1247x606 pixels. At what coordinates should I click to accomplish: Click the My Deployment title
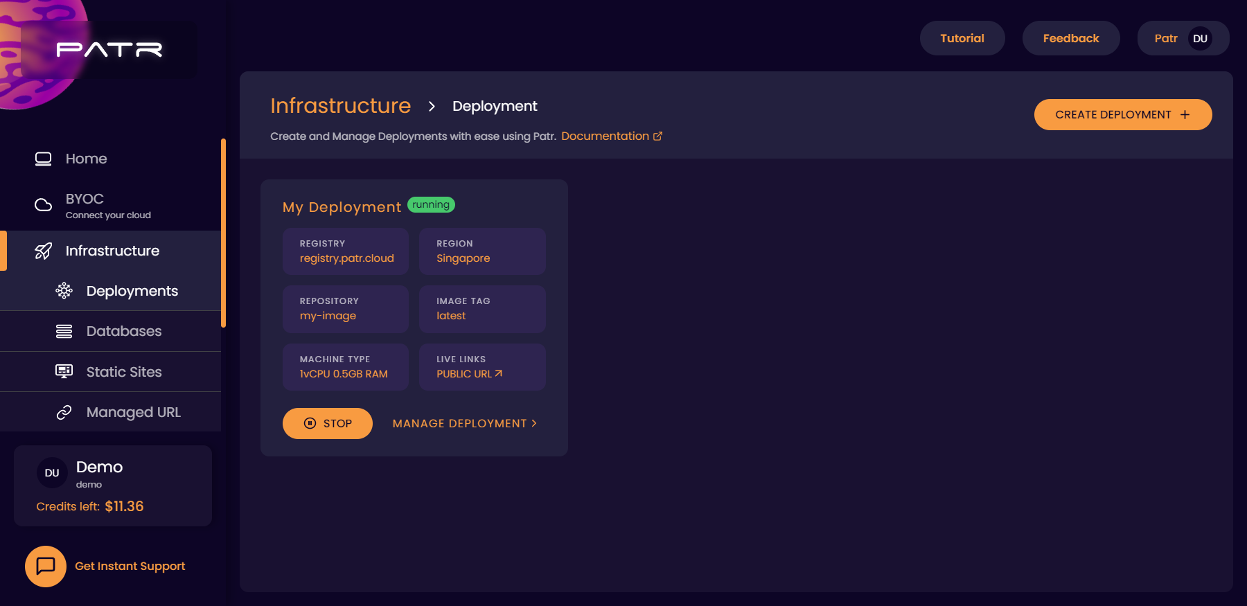tap(342, 207)
